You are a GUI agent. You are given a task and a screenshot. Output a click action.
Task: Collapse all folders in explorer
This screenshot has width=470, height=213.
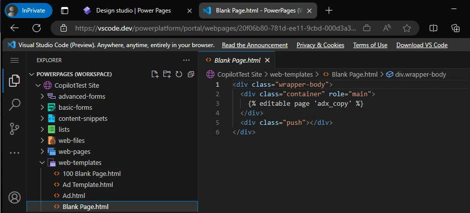[191, 74]
